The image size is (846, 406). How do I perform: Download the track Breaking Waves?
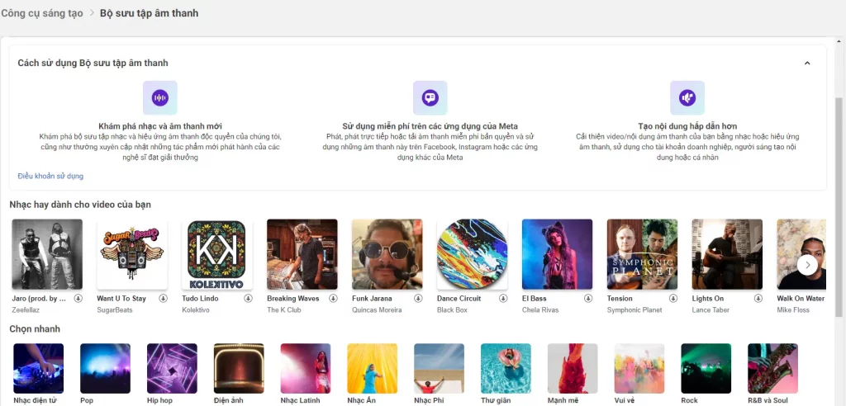334,298
